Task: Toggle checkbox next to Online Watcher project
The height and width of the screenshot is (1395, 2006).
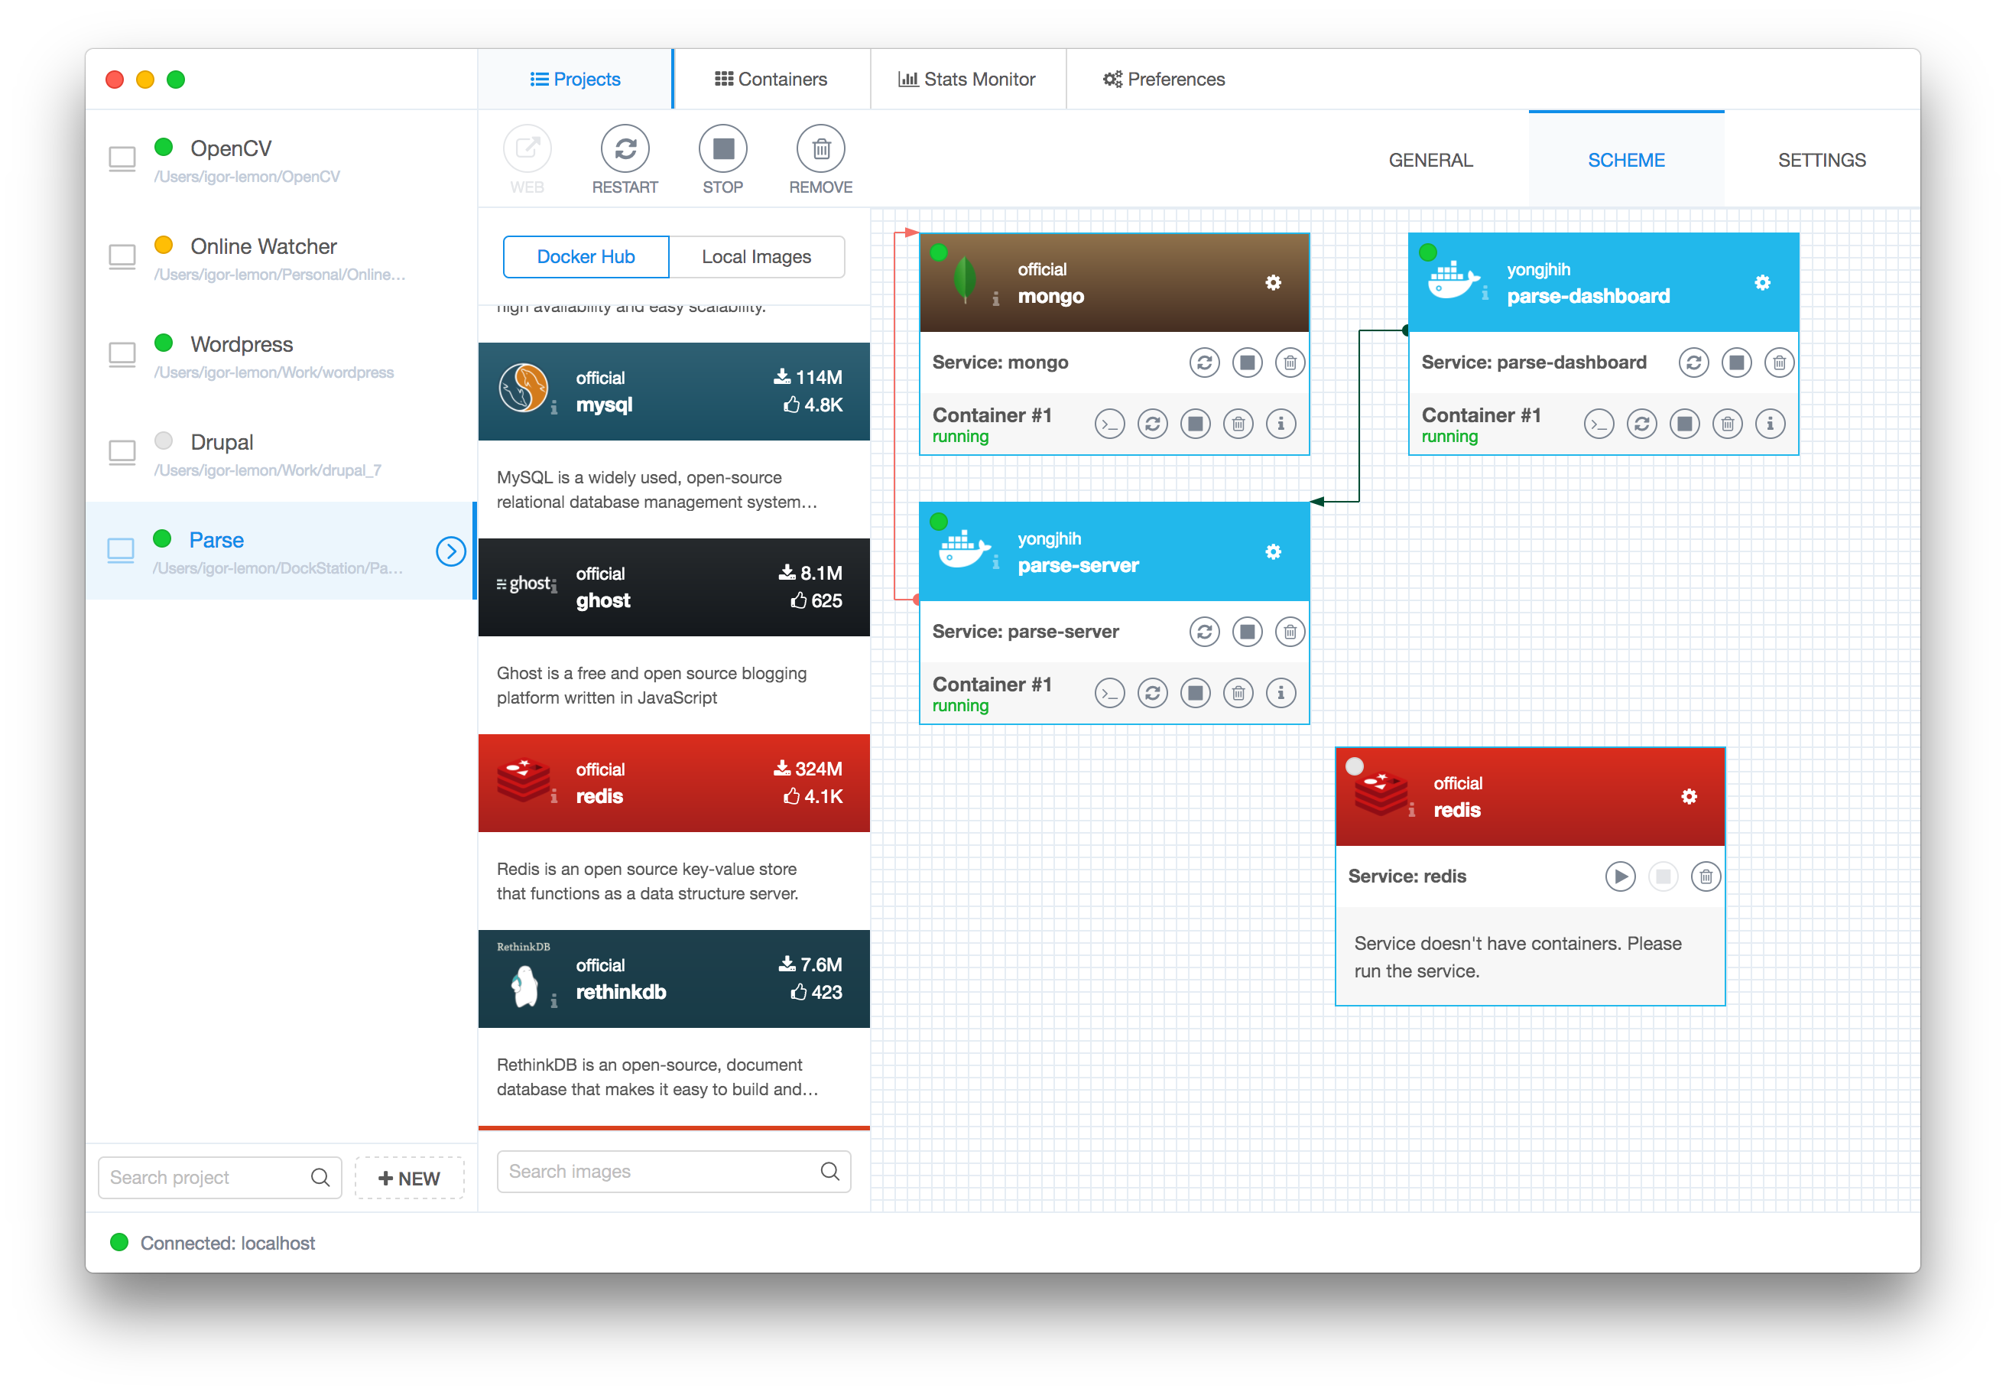Action: tap(122, 256)
